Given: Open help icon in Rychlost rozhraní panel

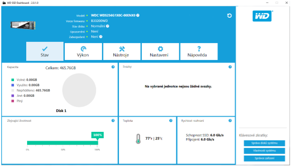Looking at the screenshot, I should click(x=230, y=121).
